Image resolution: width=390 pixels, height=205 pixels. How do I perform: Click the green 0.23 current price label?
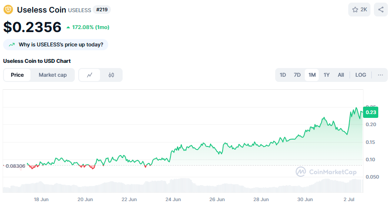(370, 112)
